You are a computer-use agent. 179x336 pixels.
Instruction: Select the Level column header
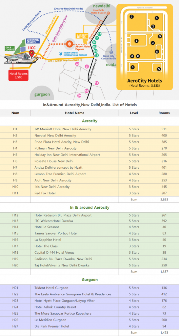pyautogui.click(x=134, y=113)
